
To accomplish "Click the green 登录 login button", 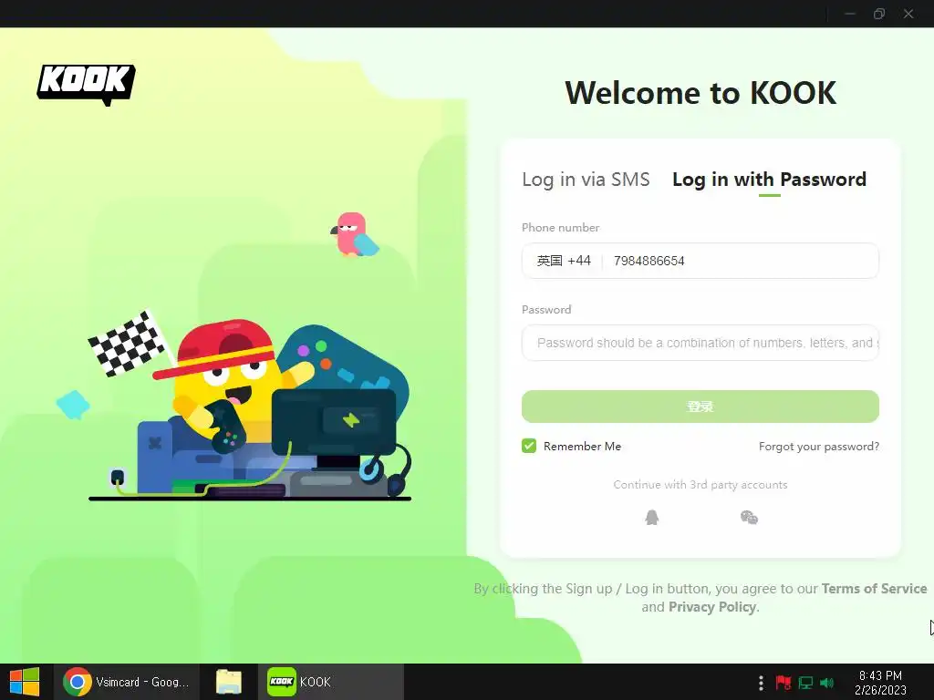I will pos(700,407).
